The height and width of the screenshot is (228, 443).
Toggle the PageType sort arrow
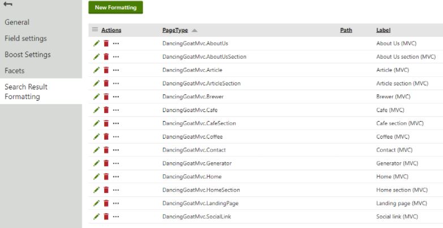click(195, 30)
